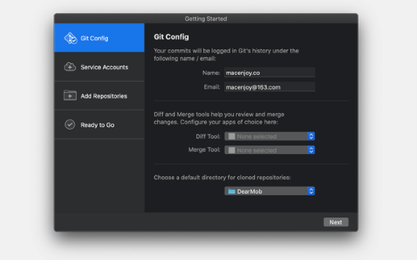Open the Merge Tool dropdown arrows
The width and height of the screenshot is (417, 260).
pyautogui.click(x=311, y=150)
